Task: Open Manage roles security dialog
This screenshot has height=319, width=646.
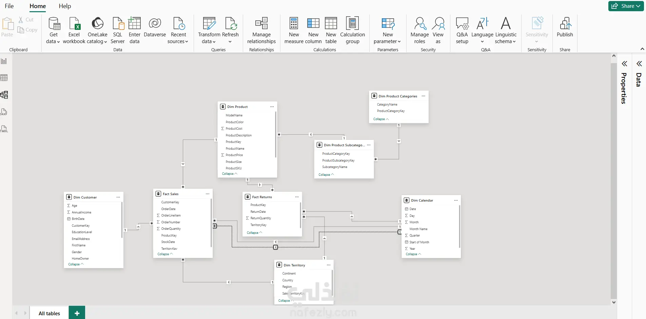Action: [419, 31]
